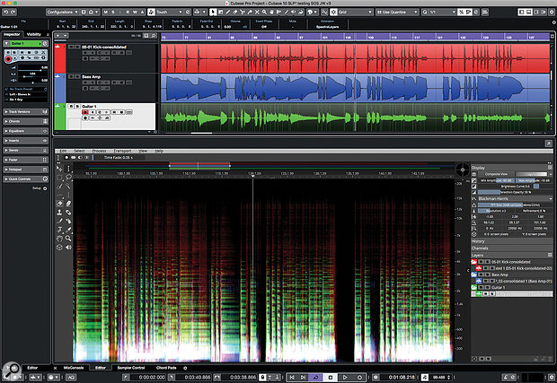The image size is (557, 383).
Task: Expand the Equalizers inspector section
Action: [x=26, y=131]
